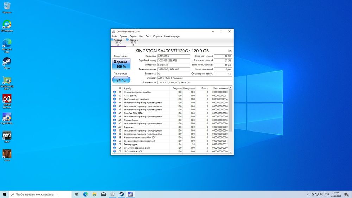This screenshot has width=352, height=198.
Task: Click the 20 GB total host reads value
Action: (x=223, y=56)
